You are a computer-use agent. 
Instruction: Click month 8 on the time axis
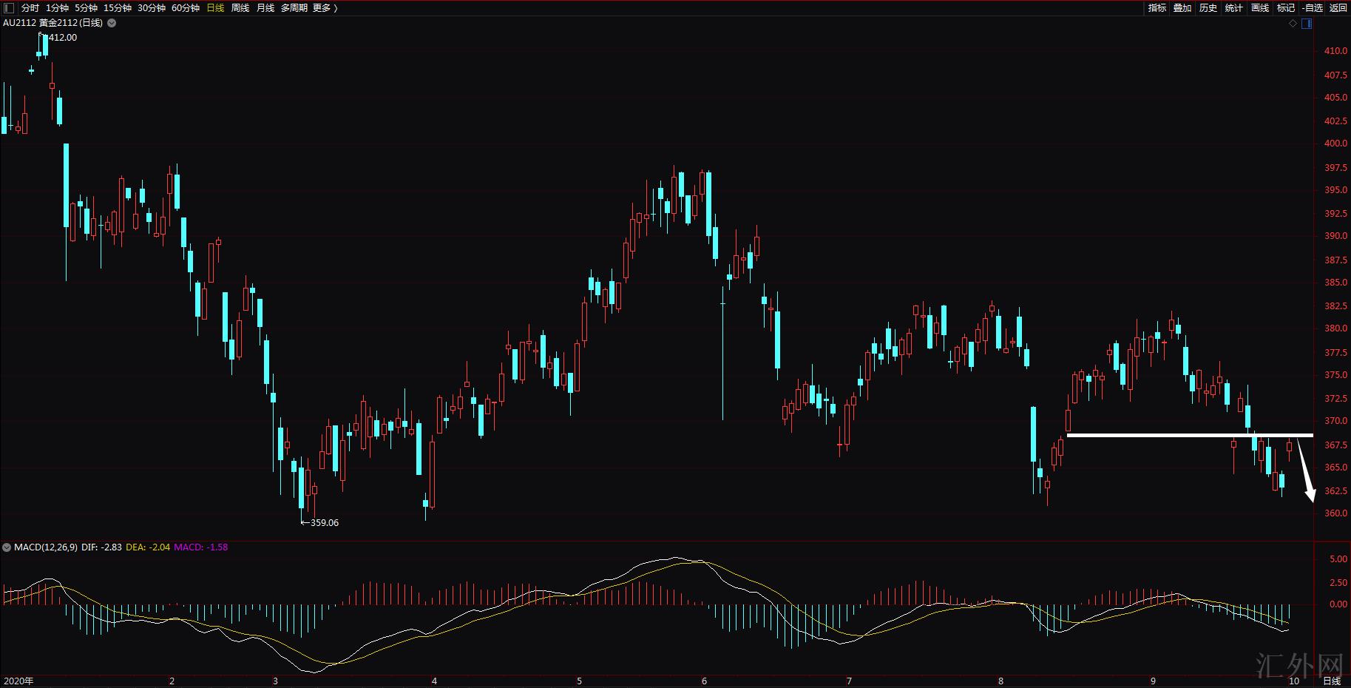1001,681
